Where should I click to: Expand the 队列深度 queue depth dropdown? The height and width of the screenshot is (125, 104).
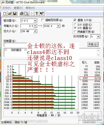click(98, 36)
